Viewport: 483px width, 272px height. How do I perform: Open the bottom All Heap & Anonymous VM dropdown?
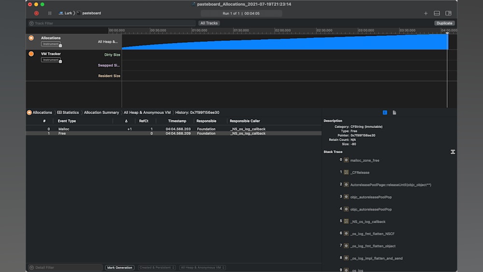point(202,267)
